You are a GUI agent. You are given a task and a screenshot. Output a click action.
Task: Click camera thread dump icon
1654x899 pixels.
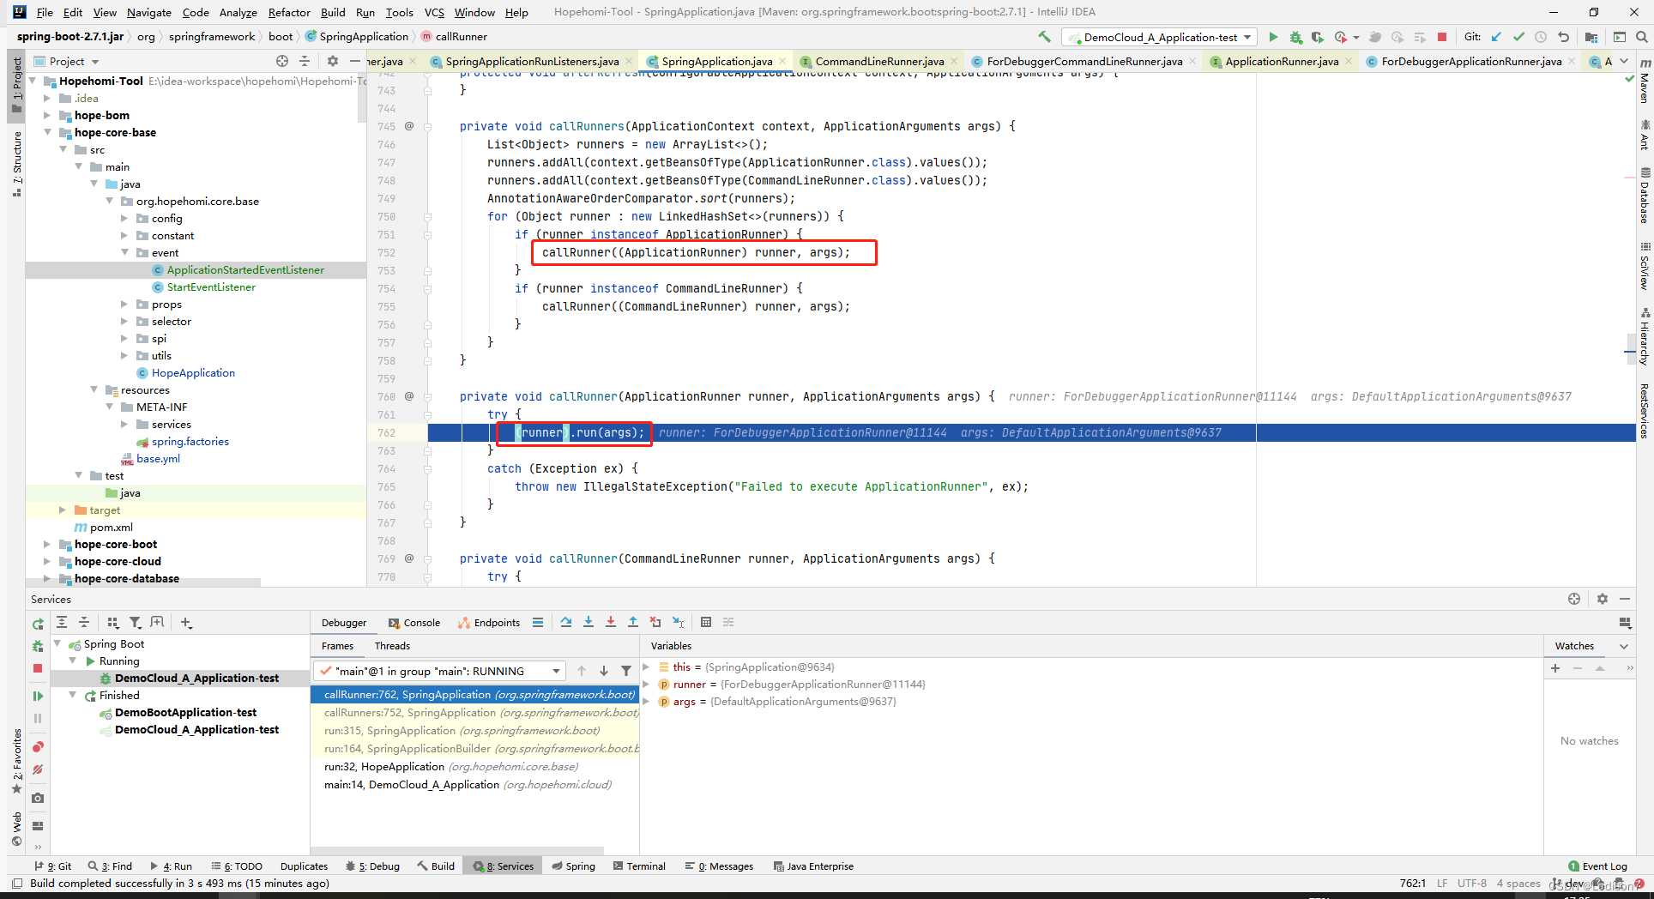coord(38,798)
